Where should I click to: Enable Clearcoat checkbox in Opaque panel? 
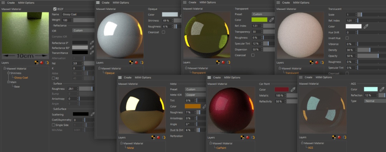point(163,32)
